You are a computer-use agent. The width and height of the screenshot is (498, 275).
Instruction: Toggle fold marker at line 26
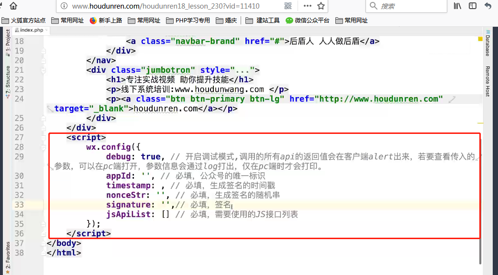point(44,128)
